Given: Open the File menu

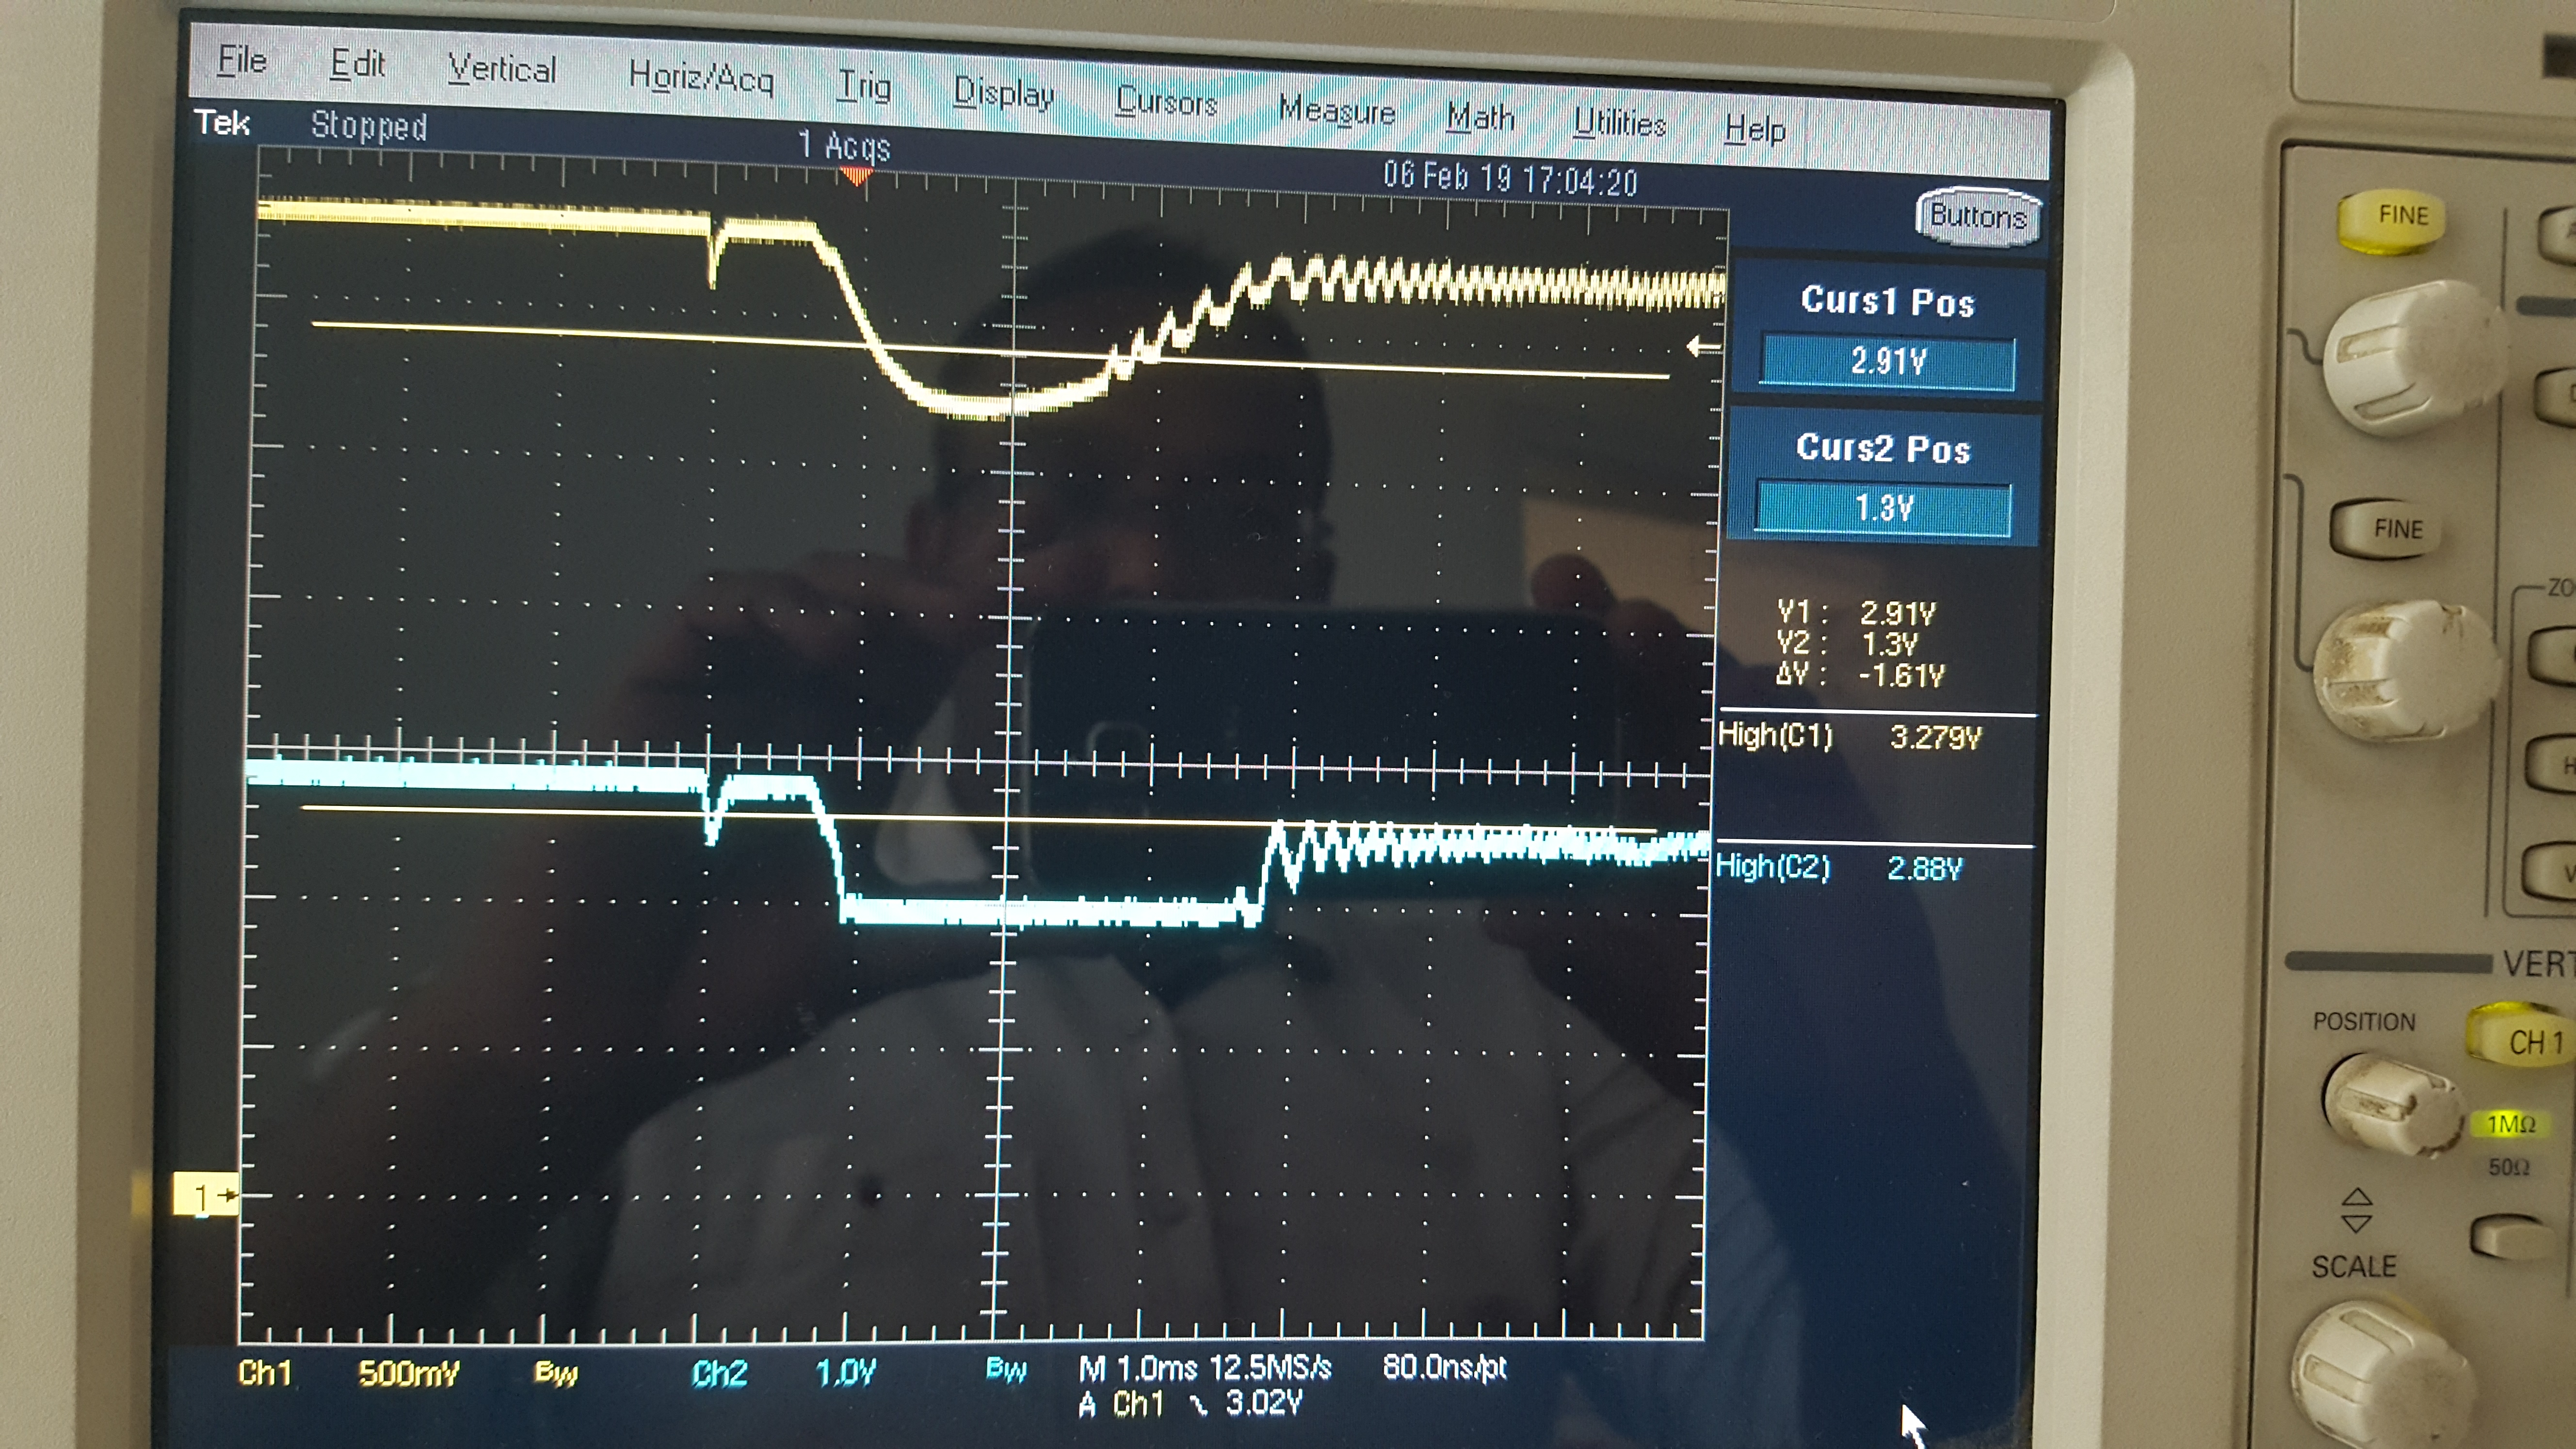Looking at the screenshot, I should point(242,61).
